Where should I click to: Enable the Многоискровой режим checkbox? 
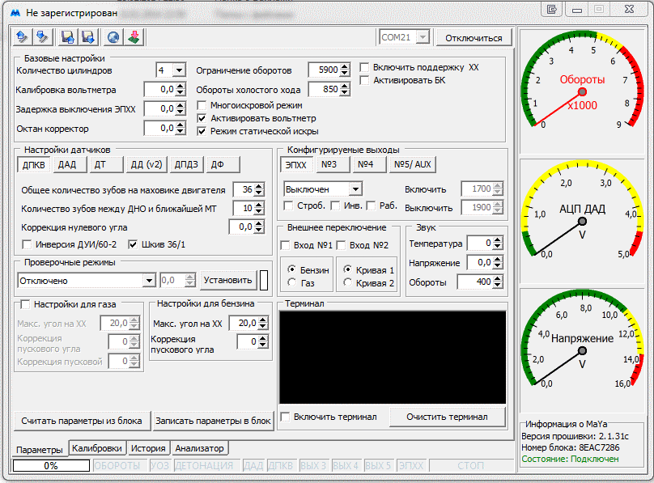pyautogui.click(x=203, y=105)
